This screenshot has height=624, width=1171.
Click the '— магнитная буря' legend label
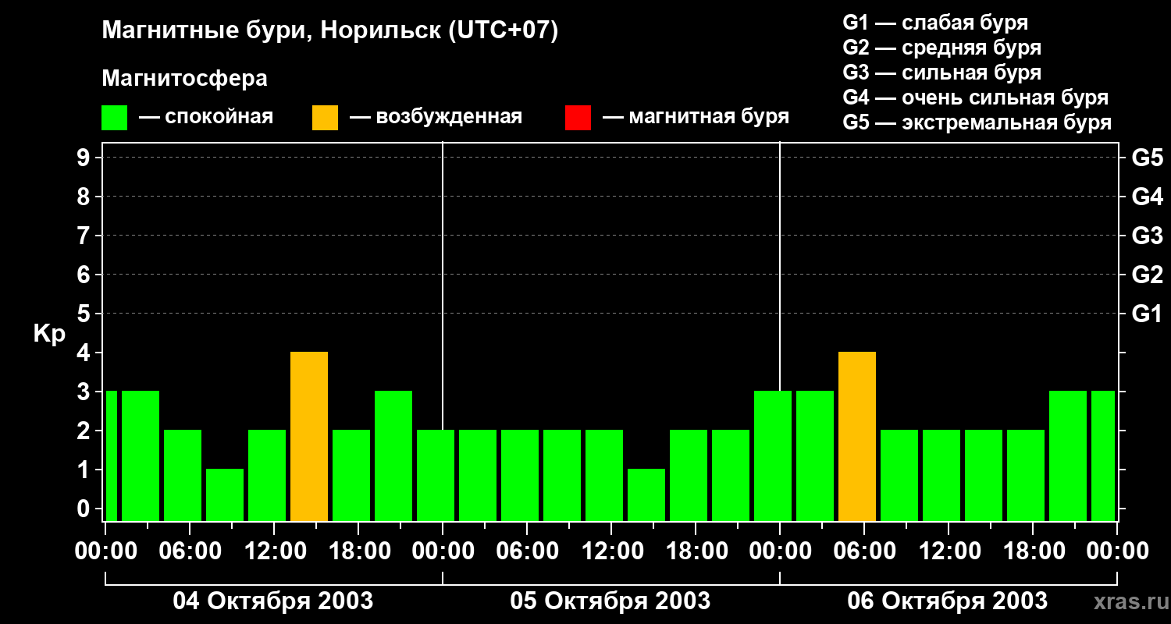click(696, 117)
